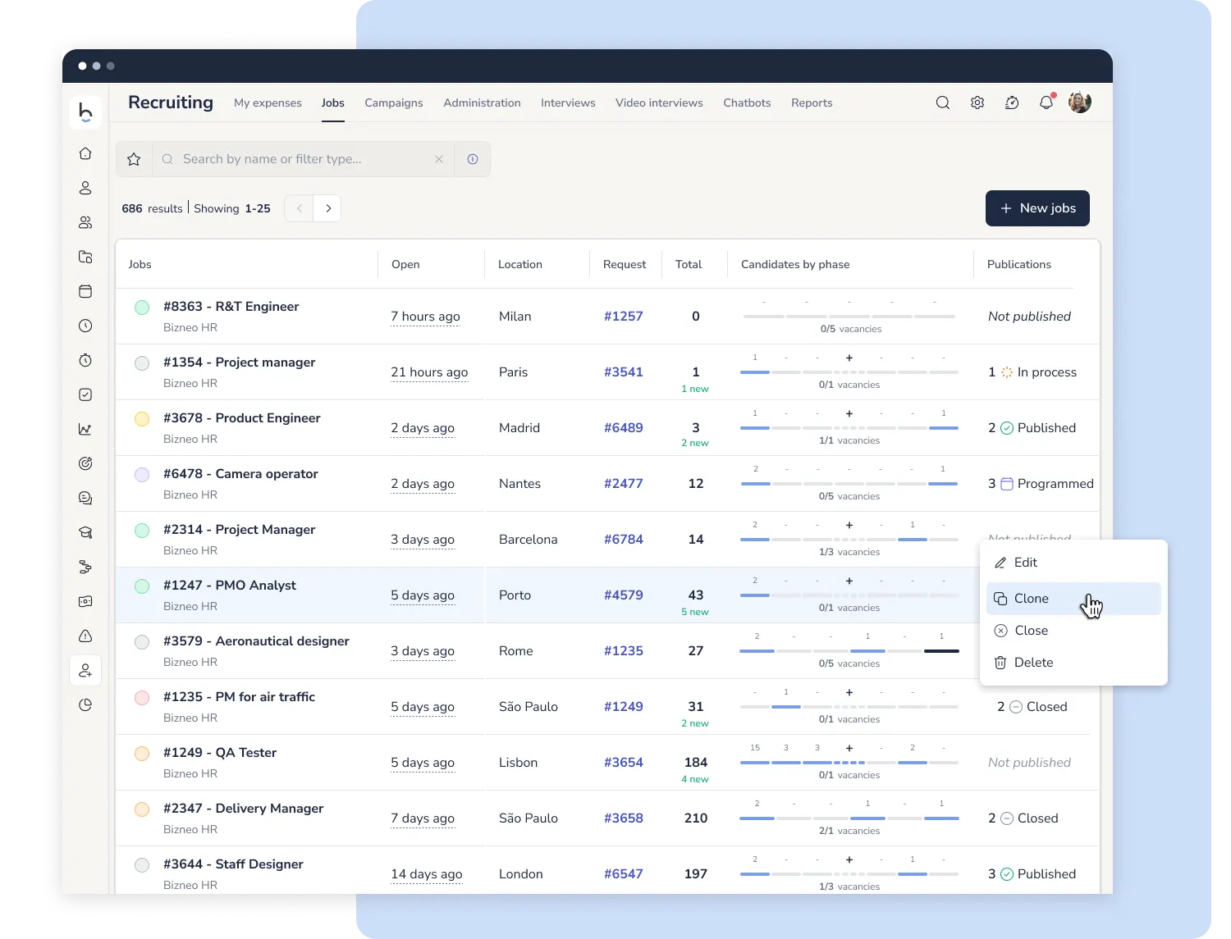Click the New jobs button
Image resolution: width=1231 pixels, height=939 pixels.
1037,208
